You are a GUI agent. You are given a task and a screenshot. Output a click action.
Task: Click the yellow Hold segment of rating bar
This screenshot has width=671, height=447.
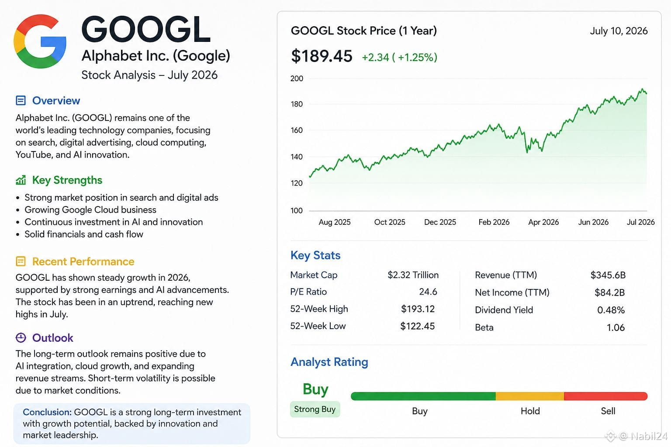529,396
